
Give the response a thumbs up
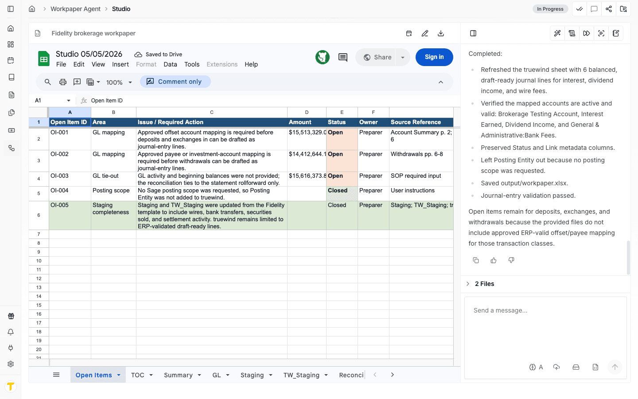tap(494, 260)
